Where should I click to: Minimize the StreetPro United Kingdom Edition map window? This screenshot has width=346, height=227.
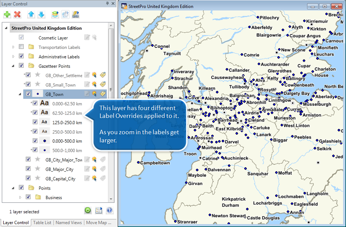point(313,6)
